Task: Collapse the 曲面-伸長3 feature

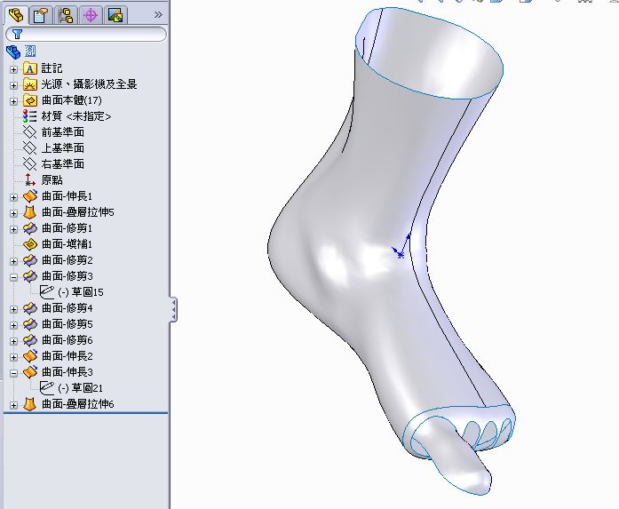Action: (14, 373)
